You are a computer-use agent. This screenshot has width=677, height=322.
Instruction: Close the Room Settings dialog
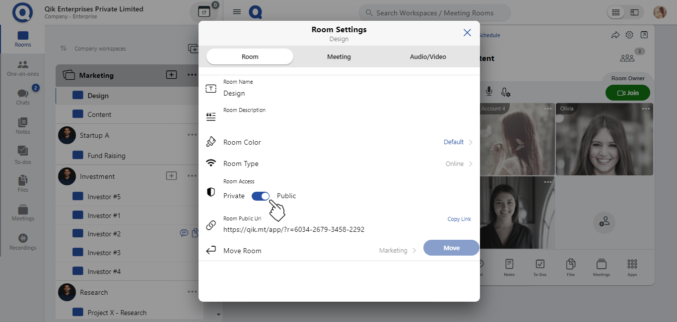tap(467, 33)
